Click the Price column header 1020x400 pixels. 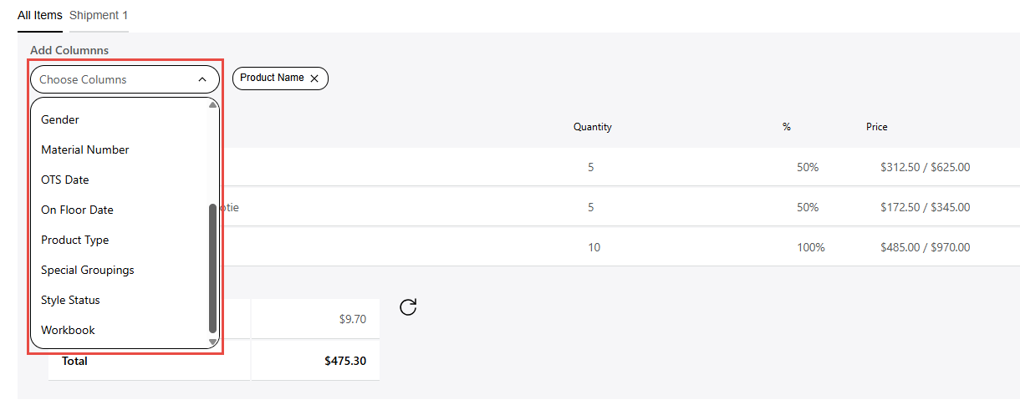click(876, 127)
